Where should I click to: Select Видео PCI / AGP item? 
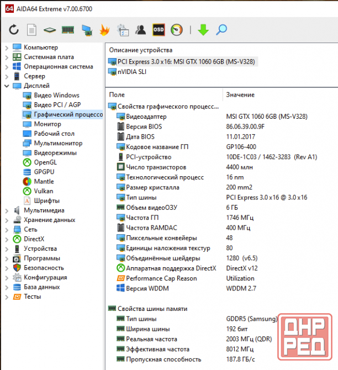tap(52, 105)
